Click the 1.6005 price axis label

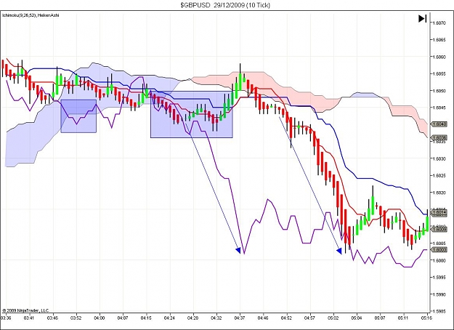439,243
